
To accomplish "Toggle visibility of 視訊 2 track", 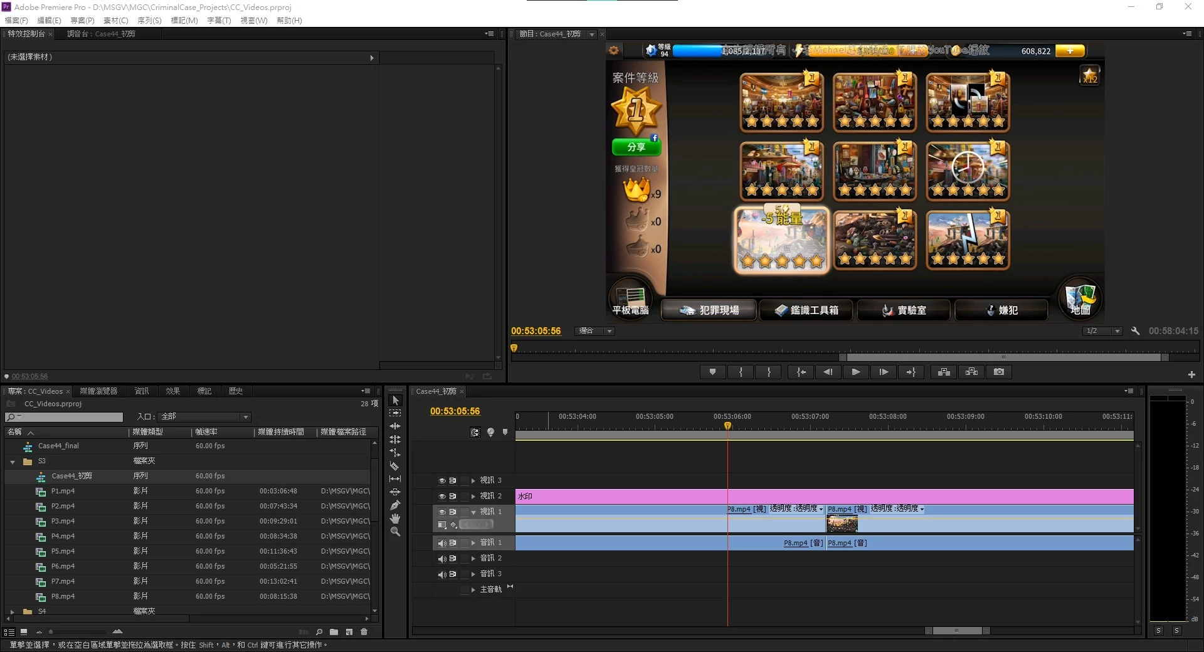I will coord(441,497).
